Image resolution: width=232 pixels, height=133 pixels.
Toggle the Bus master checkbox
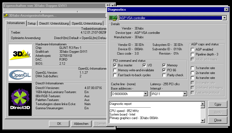(115, 65)
